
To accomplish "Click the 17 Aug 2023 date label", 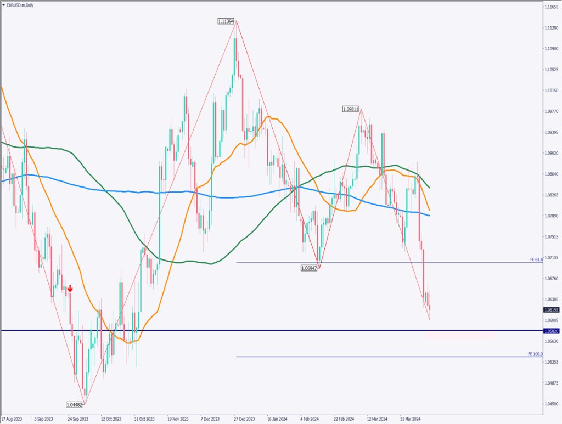I will (x=12, y=418).
